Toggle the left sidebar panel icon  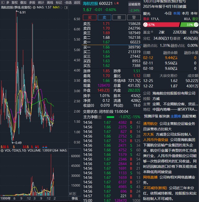[x=3, y=2]
